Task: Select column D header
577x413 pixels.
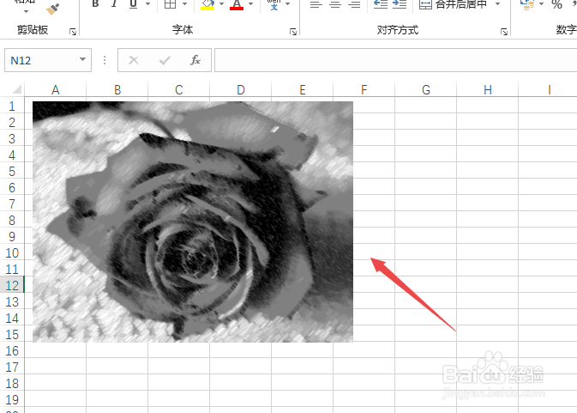Action: [x=241, y=89]
